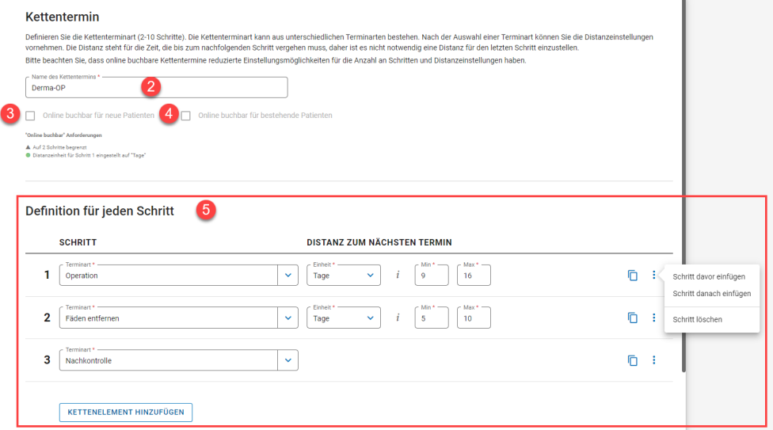Check online buchbar für bestehende Patienten
Viewport: 773px width, 430px height.
(x=186, y=116)
